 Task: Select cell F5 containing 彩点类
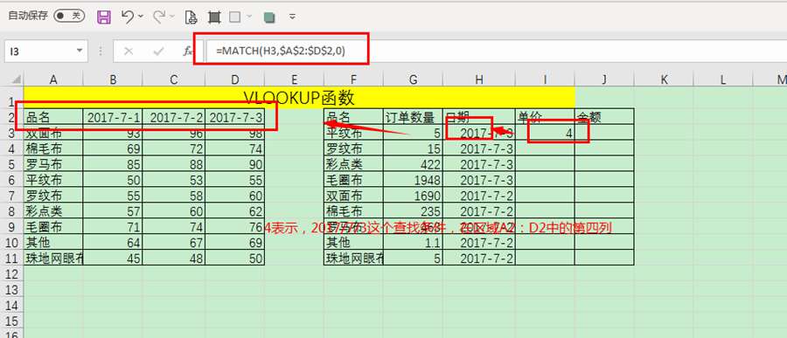[354, 164]
